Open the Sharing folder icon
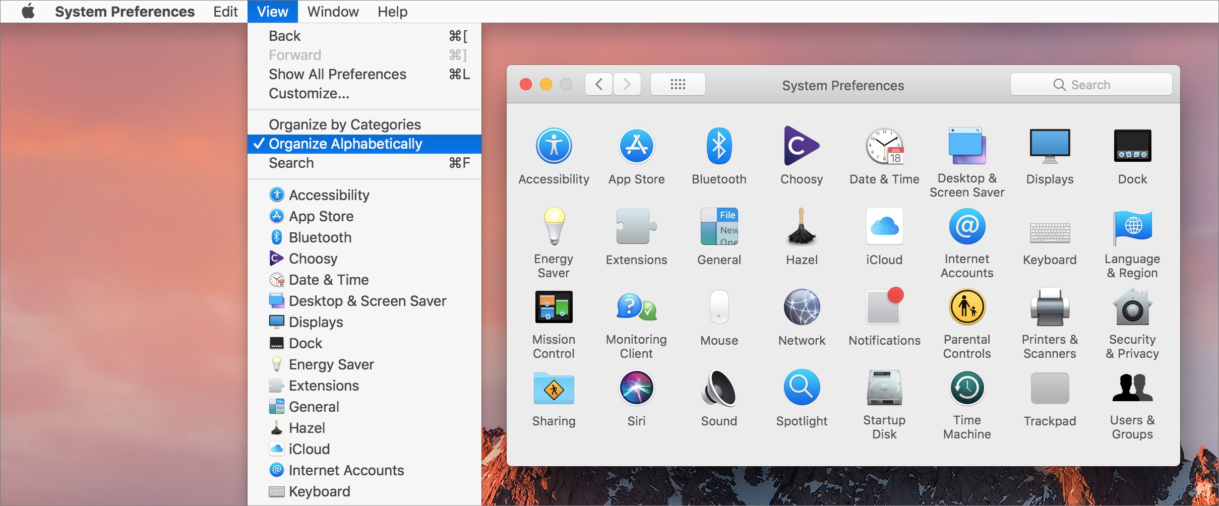The width and height of the screenshot is (1219, 506). point(554,388)
